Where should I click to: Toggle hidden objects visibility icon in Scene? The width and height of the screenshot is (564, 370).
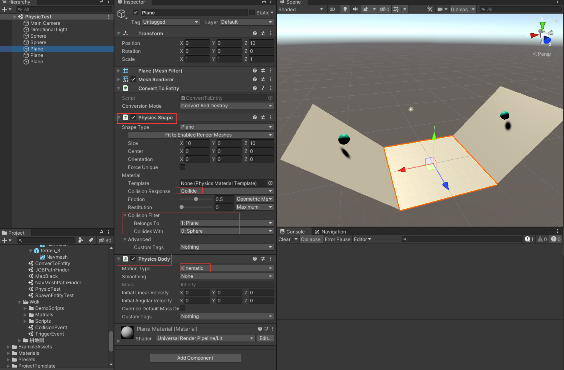point(384,9)
